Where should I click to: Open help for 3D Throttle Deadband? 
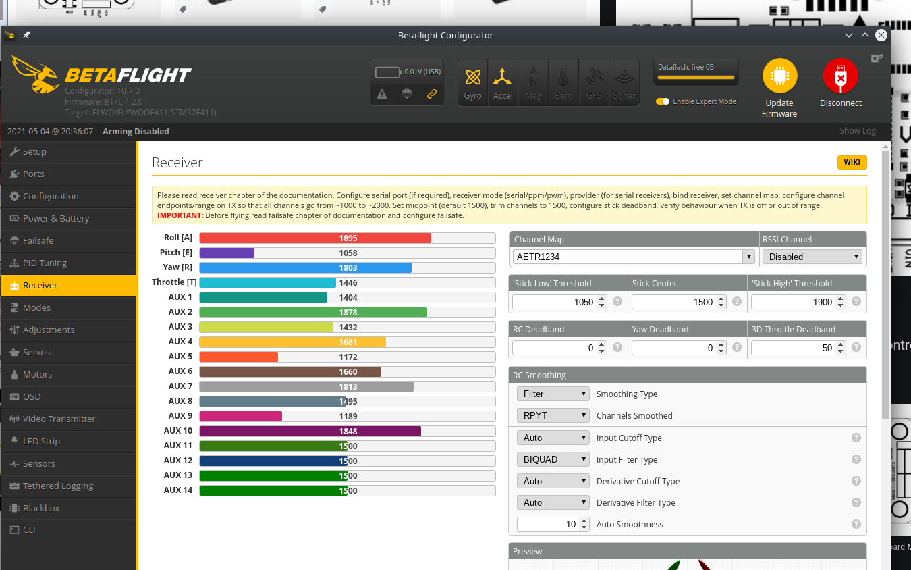coord(856,348)
